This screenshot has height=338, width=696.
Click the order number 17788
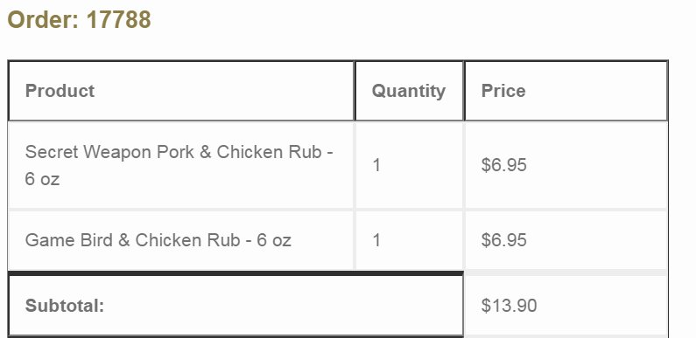[x=118, y=20]
